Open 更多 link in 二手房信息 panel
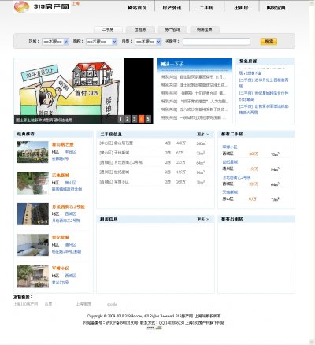Viewport: 315px width, 345px height. pos(203,135)
